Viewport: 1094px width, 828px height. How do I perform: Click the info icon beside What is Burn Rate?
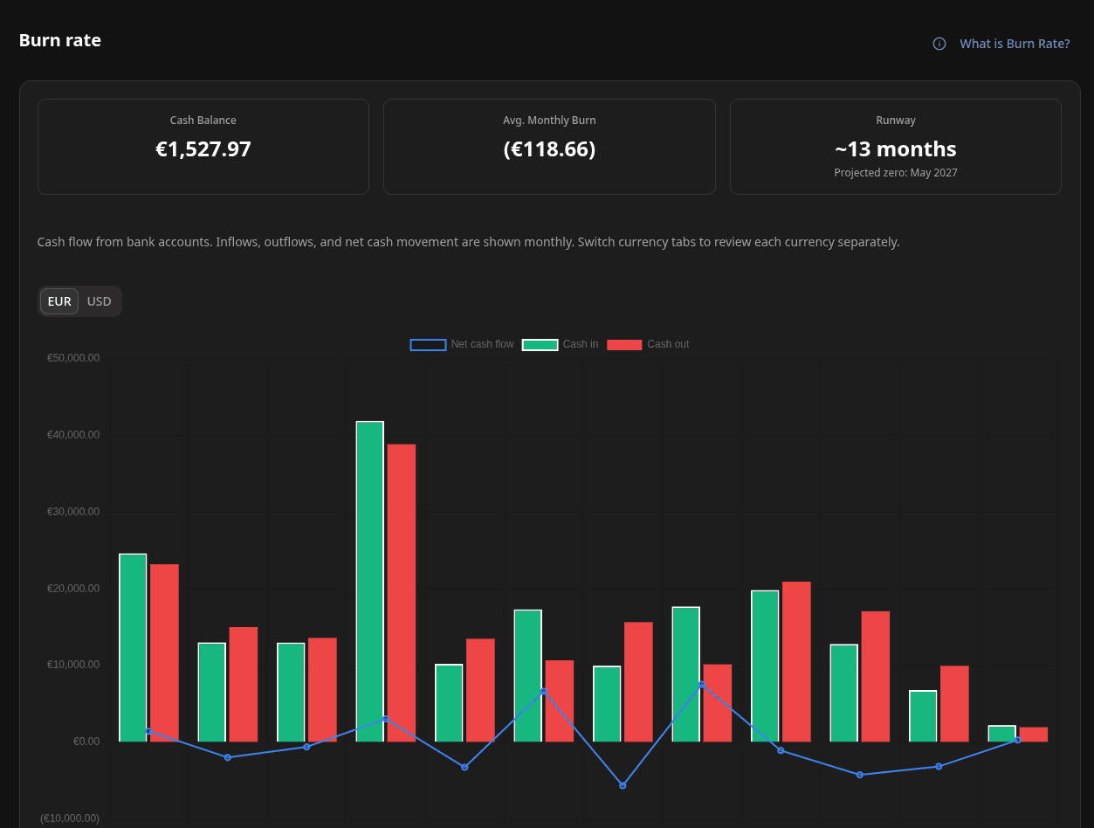tap(939, 44)
